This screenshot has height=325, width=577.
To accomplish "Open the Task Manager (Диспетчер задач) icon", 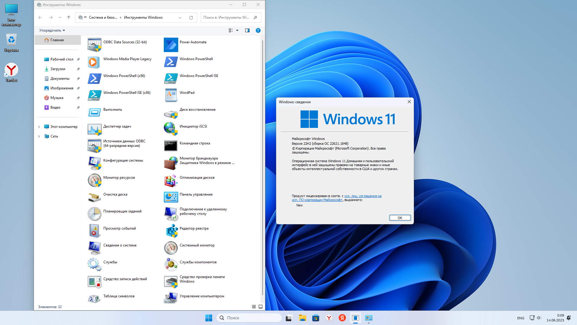I will tap(94, 129).
